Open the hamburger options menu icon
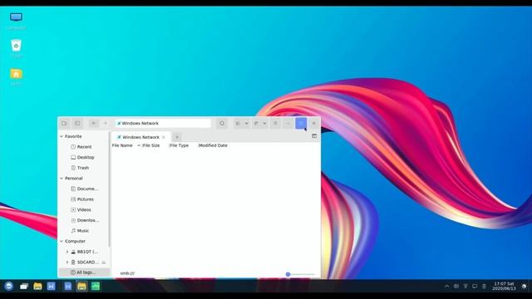This screenshot has height=299, width=532. coord(275,124)
